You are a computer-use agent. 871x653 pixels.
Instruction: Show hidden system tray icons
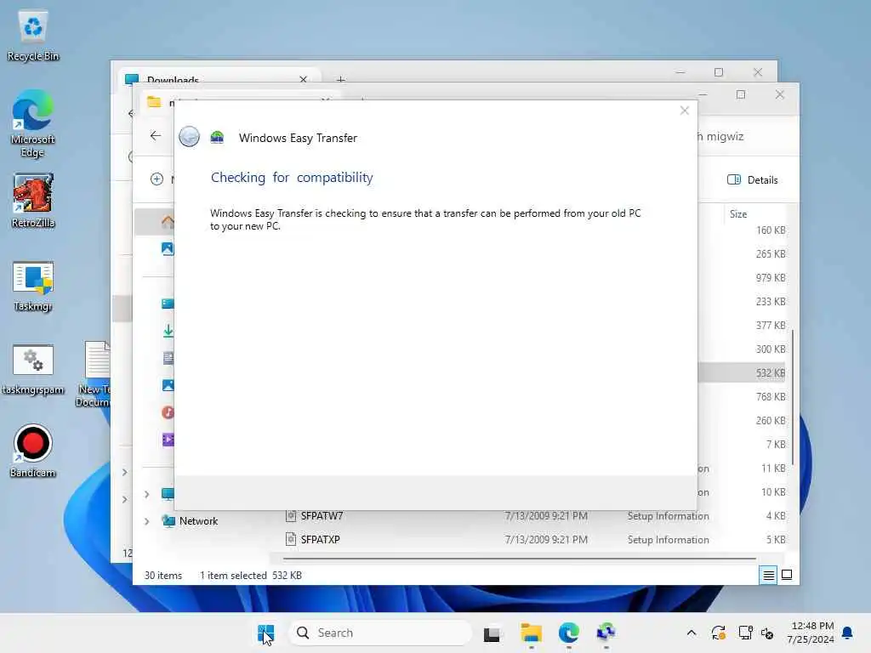691,633
